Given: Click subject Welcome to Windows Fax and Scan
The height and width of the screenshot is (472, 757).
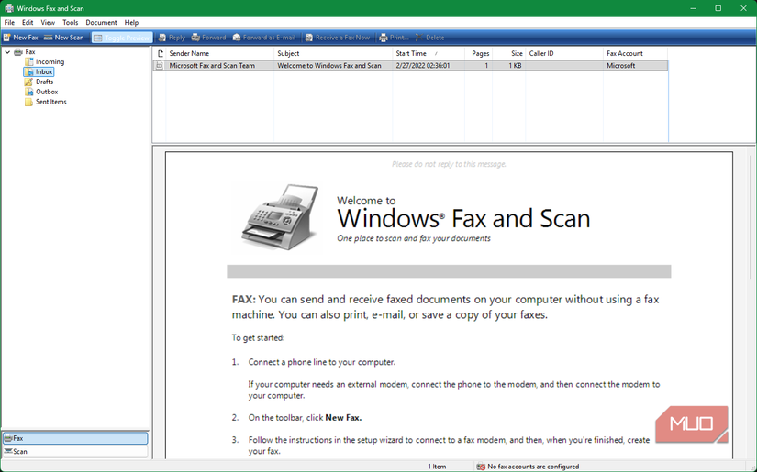Looking at the screenshot, I should pyautogui.click(x=329, y=66).
